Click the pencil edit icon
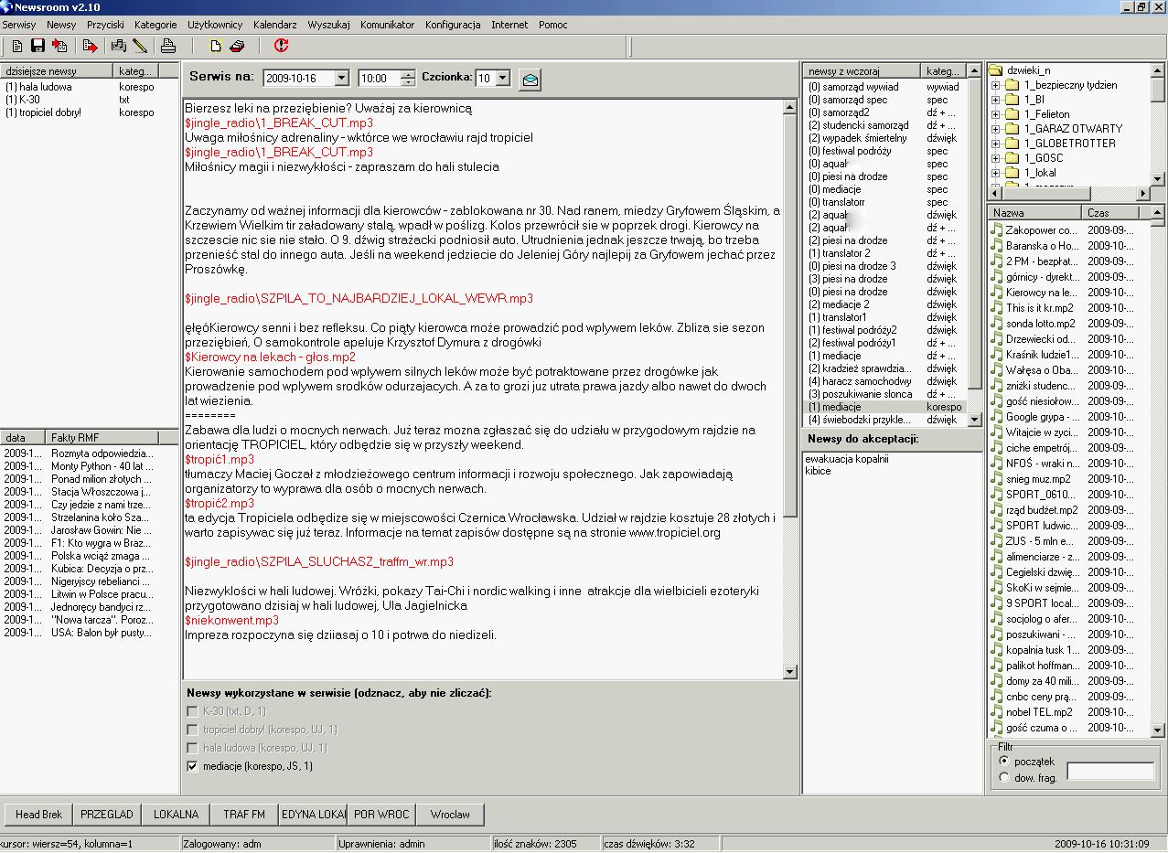The height and width of the screenshot is (853, 1168). click(x=140, y=46)
